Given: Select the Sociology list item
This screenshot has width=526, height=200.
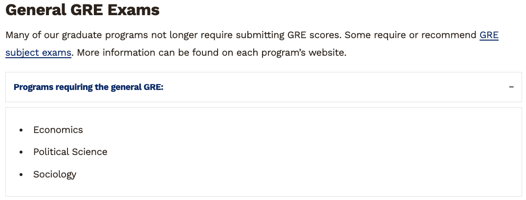Looking at the screenshot, I should [55, 175].
